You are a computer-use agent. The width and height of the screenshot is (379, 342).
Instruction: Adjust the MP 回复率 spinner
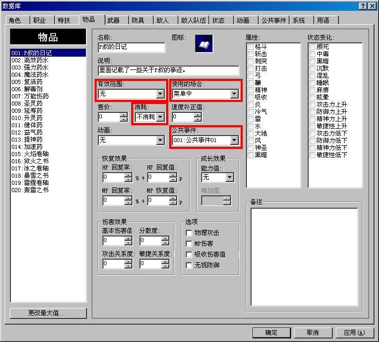(129, 200)
